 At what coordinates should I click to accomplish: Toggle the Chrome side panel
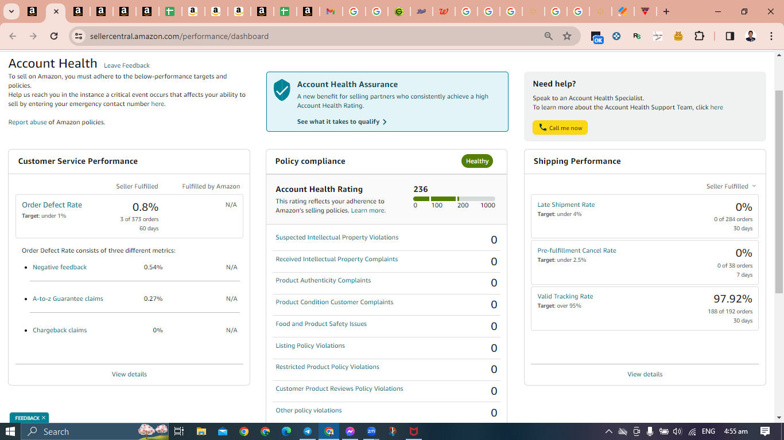[x=729, y=36]
